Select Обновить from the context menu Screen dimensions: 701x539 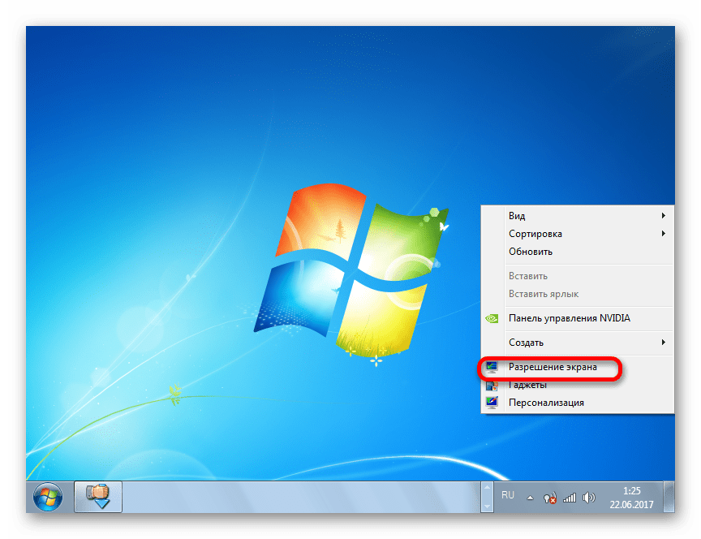tap(531, 252)
